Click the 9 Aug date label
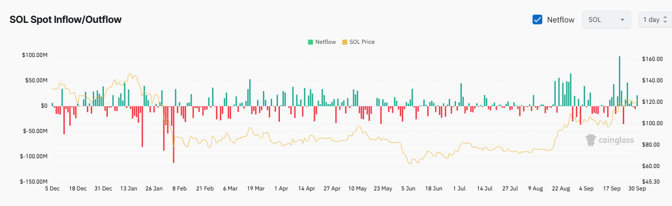Image resolution: width=672 pixels, height=206 pixels. [x=535, y=188]
